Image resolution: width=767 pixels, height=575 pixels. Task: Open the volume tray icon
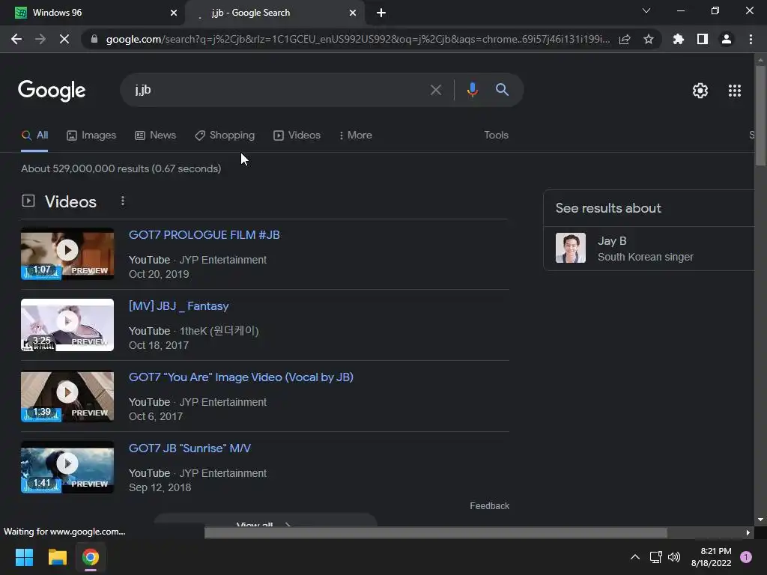click(674, 557)
